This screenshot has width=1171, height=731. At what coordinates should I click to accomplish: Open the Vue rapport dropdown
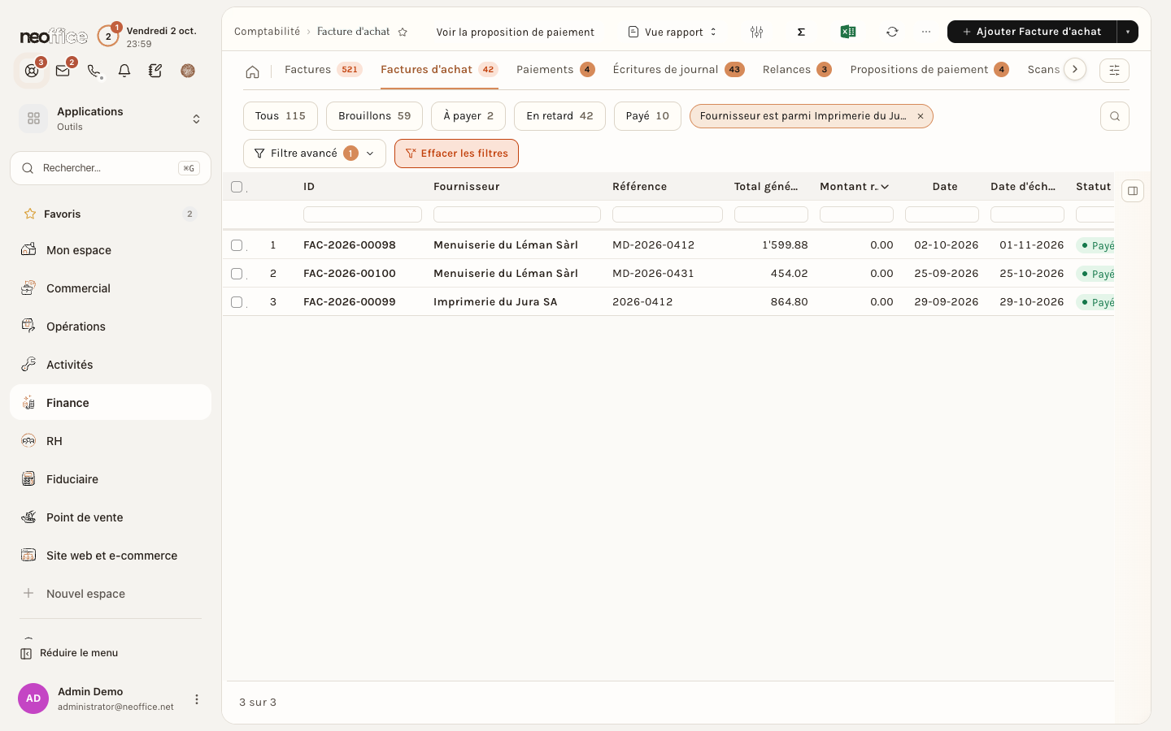(x=673, y=32)
